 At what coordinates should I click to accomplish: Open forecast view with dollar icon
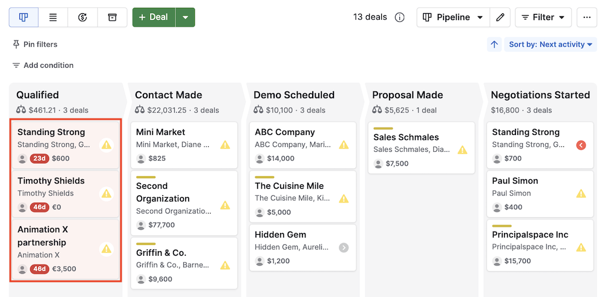coord(83,18)
